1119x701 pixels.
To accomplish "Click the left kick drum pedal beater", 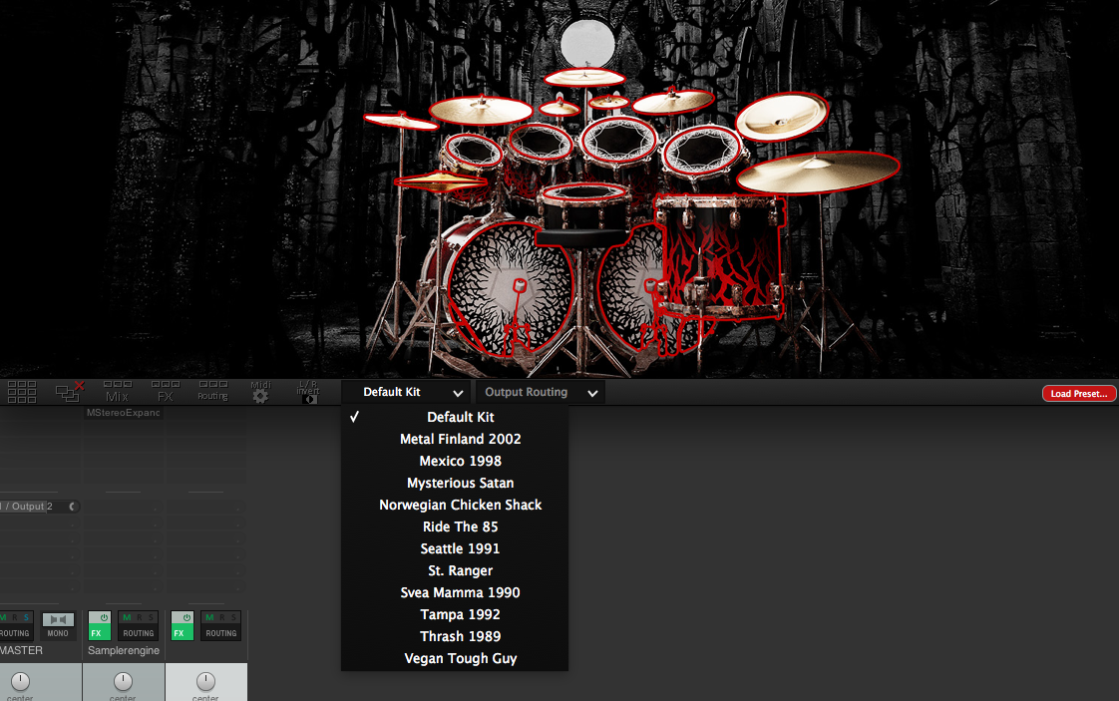I will (x=520, y=286).
